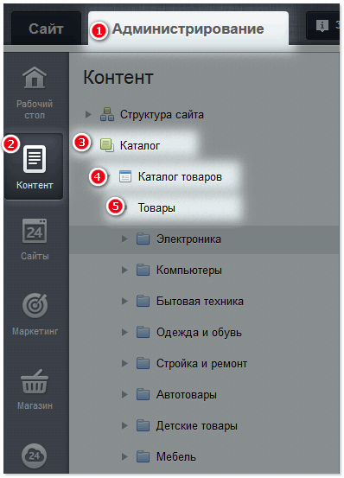This screenshot has height=478, width=344.
Task: Expand the Детские товары section arrow
Action: [x=124, y=426]
